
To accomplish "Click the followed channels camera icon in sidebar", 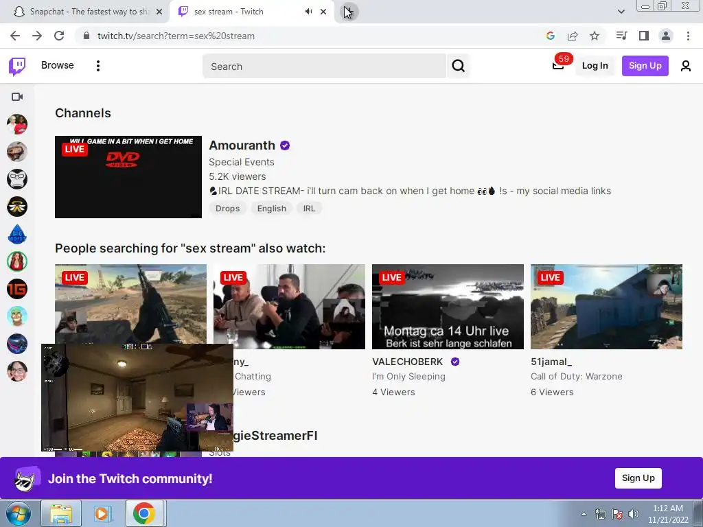I will [17, 97].
